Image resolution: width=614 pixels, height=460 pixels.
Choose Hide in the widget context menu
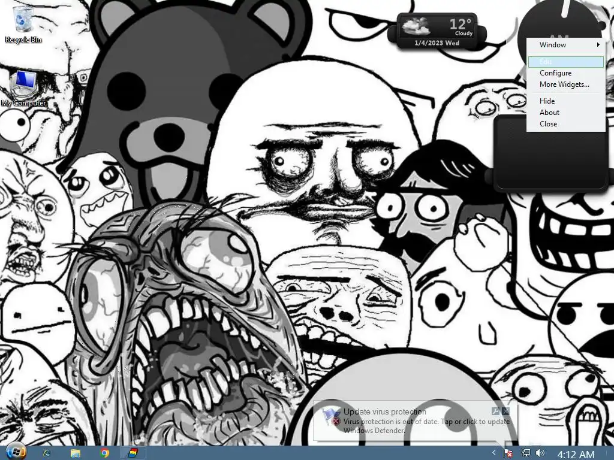[x=566, y=101]
